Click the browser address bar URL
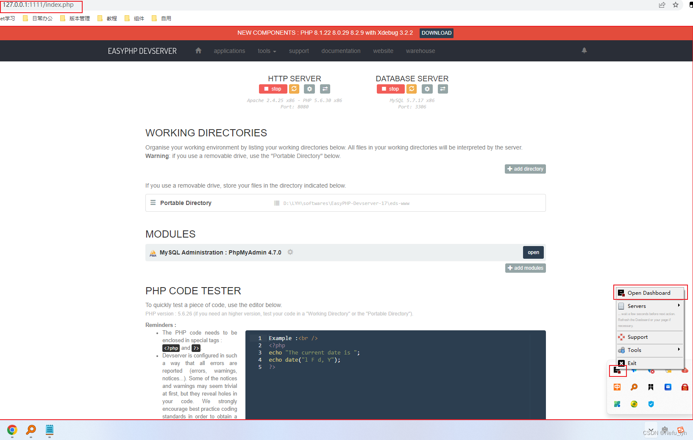 [39, 5]
